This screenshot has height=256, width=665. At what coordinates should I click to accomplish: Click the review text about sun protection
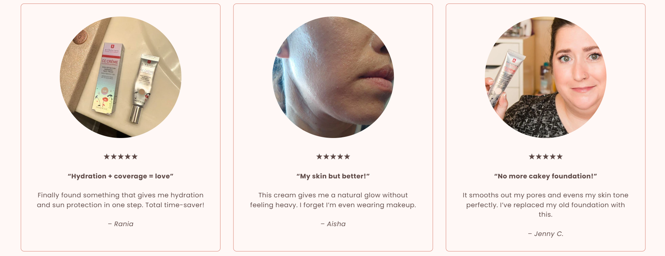(121, 200)
